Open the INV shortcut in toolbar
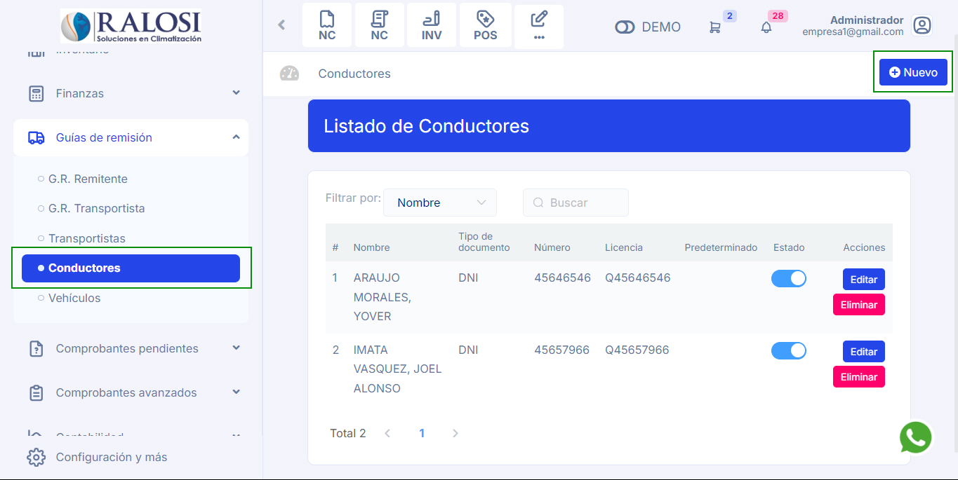Screen dimensions: 958x480 click(x=432, y=25)
